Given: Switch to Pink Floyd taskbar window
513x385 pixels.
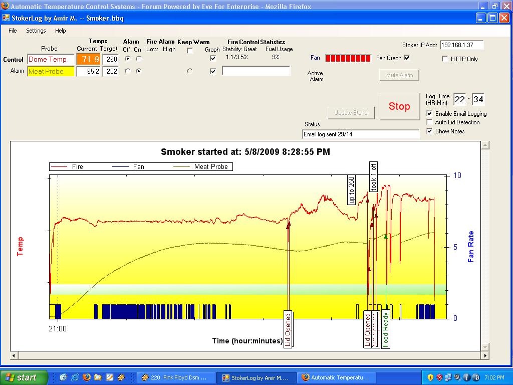Looking at the screenshot, I should pos(176,377).
